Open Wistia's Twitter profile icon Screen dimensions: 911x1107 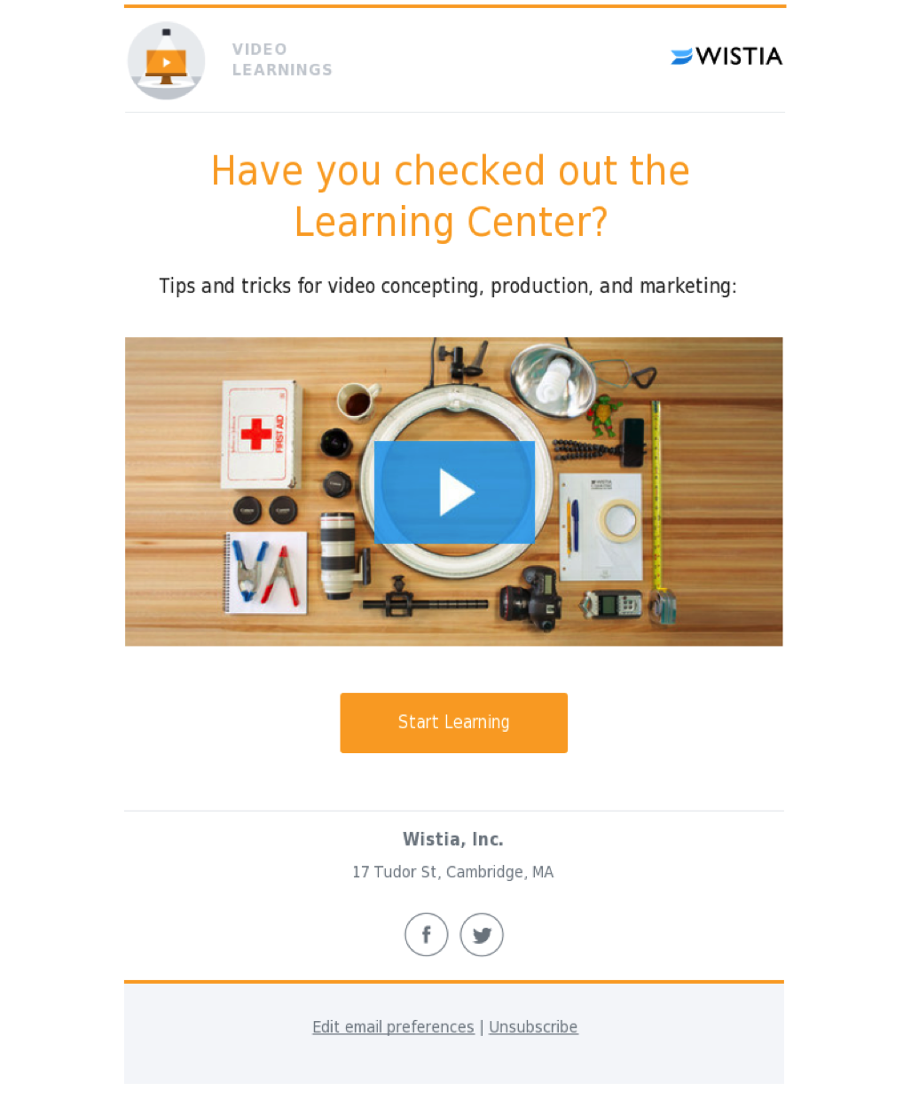[482, 935]
